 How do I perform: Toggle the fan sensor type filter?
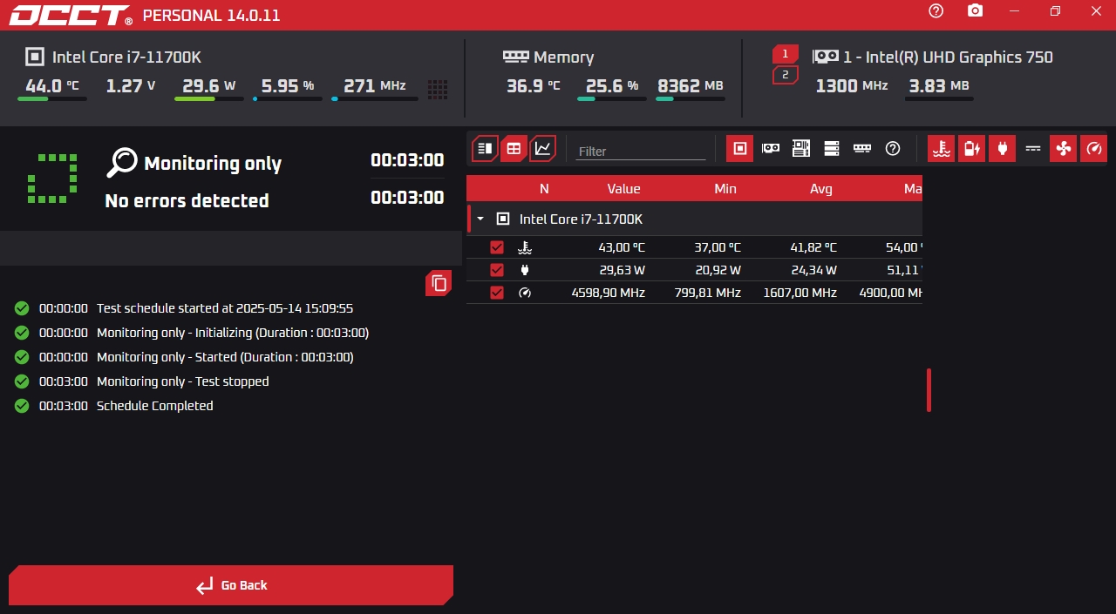pos(1064,149)
